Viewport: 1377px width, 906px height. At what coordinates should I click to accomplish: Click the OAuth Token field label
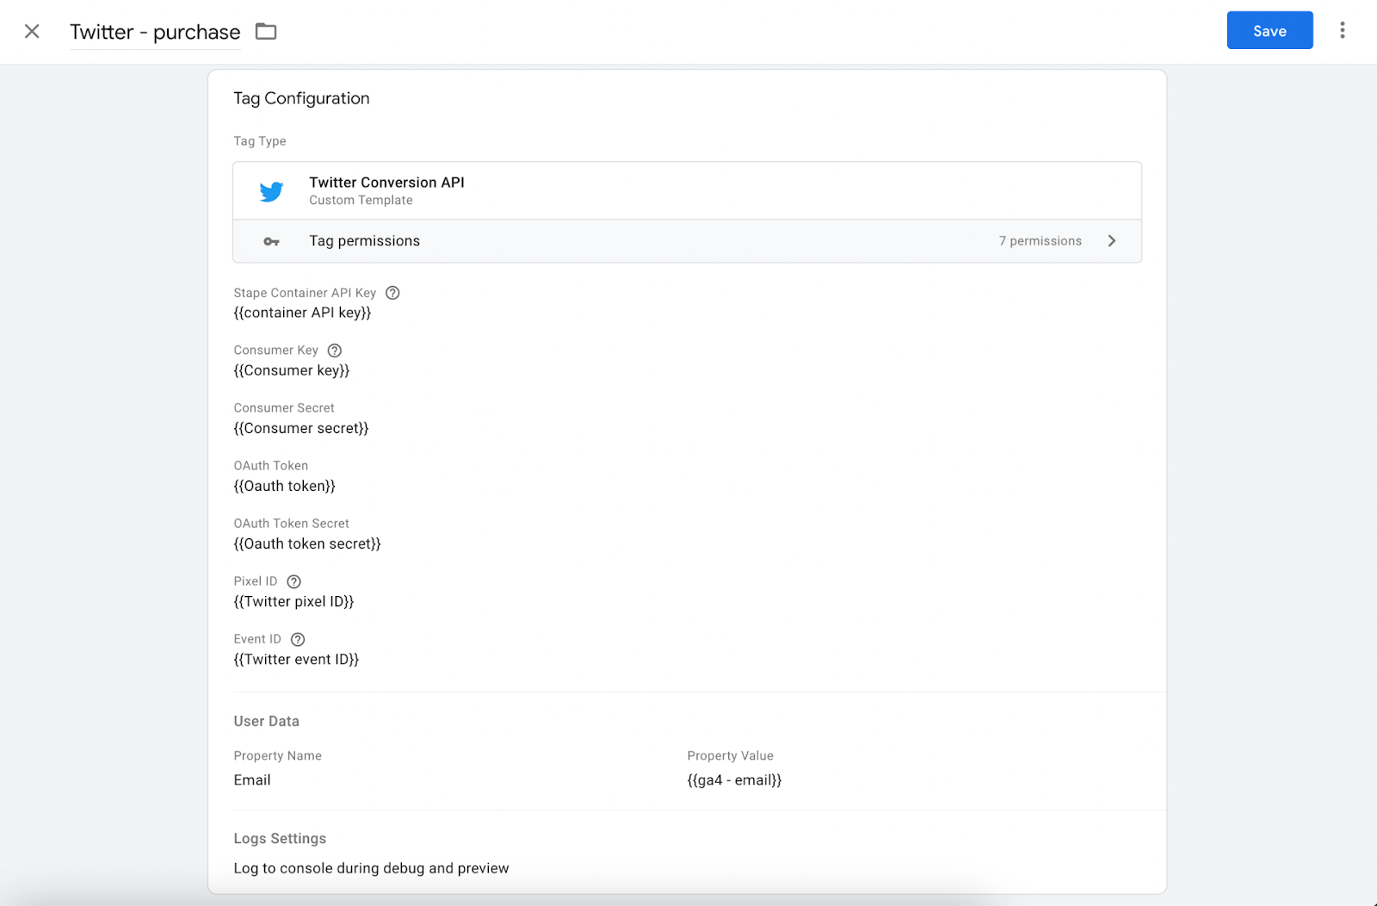(270, 466)
